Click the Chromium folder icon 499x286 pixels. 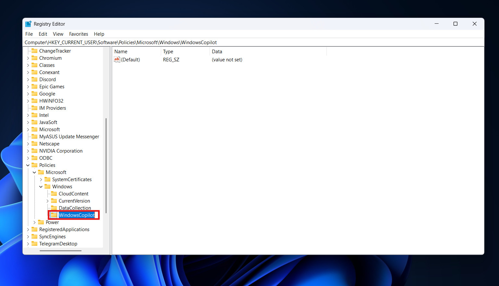(35, 58)
